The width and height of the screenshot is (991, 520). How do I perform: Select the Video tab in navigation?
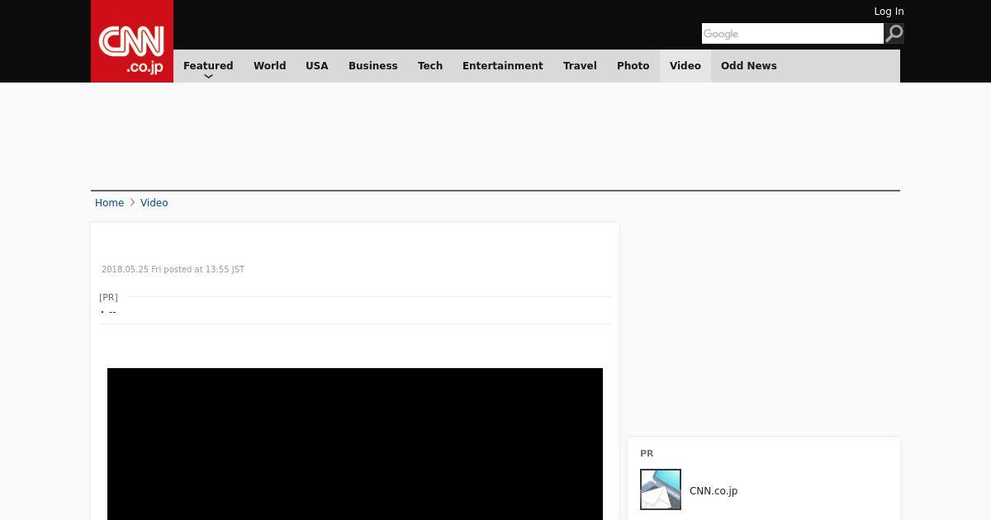[685, 66]
